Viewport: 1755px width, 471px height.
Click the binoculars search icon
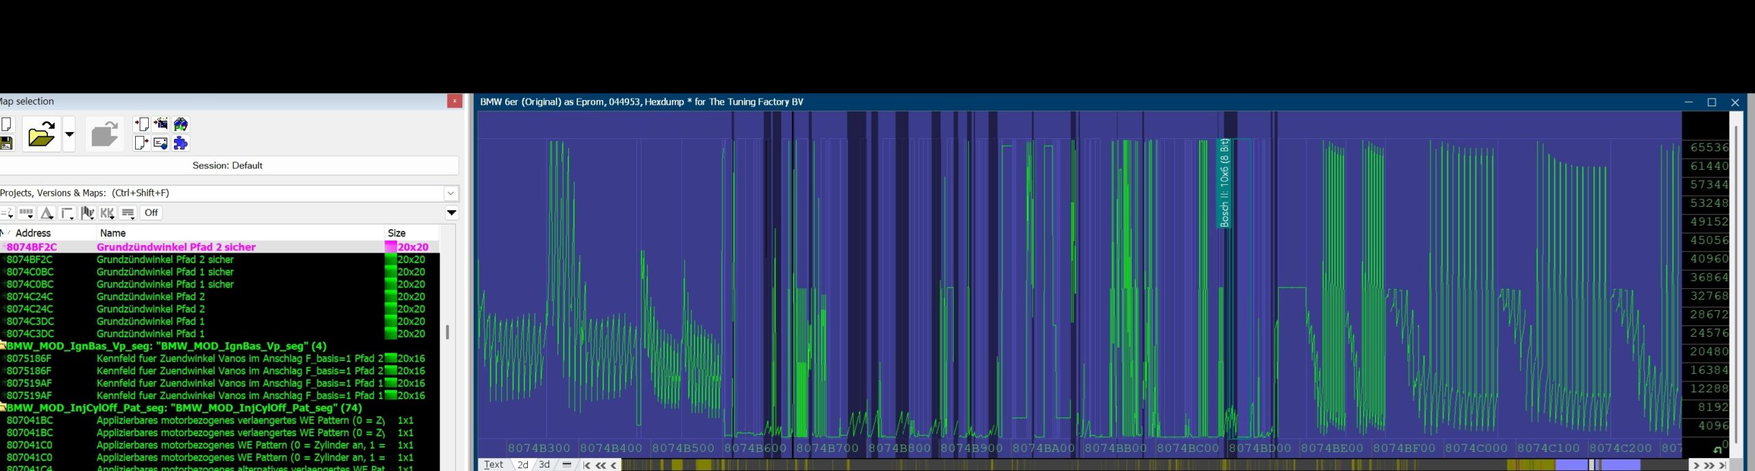coord(181,124)
